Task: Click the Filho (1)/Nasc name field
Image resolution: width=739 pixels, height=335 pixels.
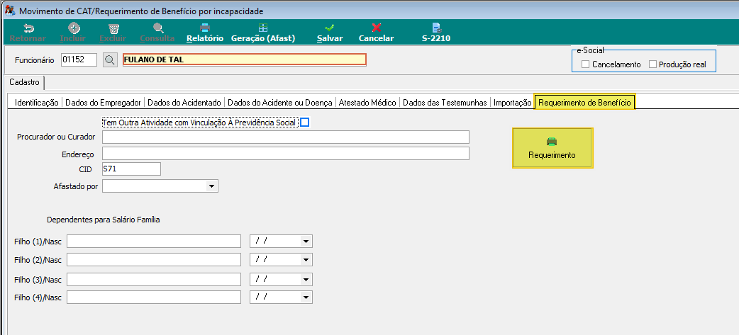Action: [x=154, y=242]
